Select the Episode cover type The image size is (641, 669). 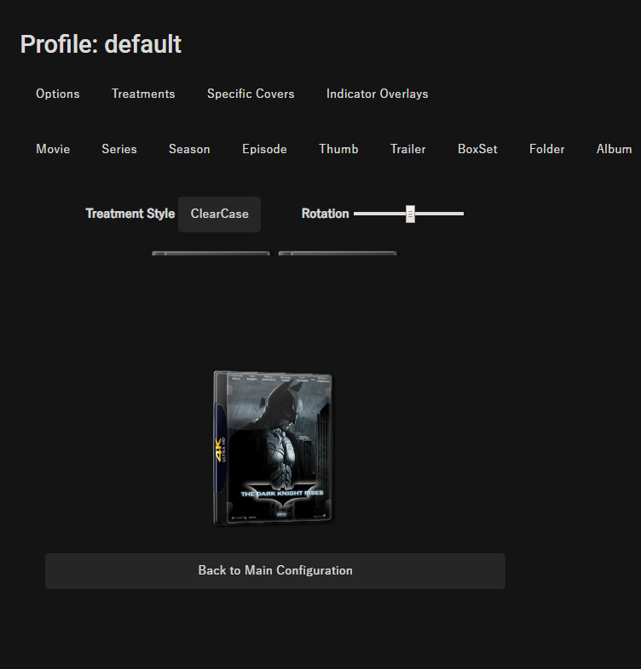coord(264,149)
